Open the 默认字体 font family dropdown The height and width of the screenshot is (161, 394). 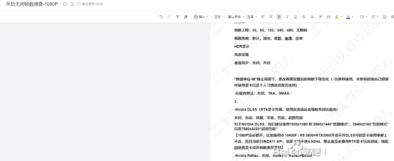(x=236, y=17)
